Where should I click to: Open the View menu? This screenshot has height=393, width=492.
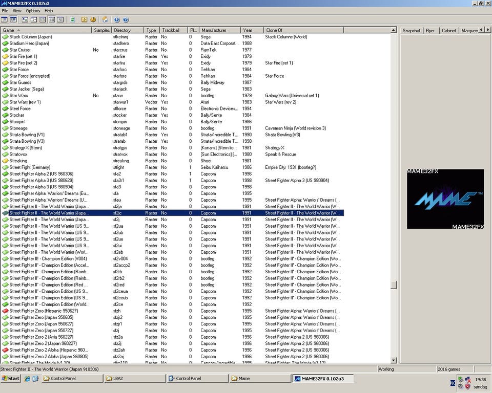click(17, 11)
